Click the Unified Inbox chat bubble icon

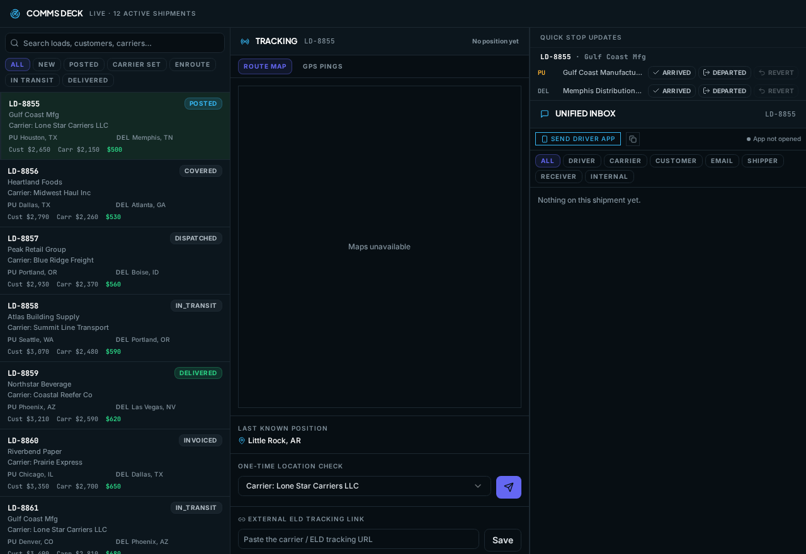pos(545,114)
